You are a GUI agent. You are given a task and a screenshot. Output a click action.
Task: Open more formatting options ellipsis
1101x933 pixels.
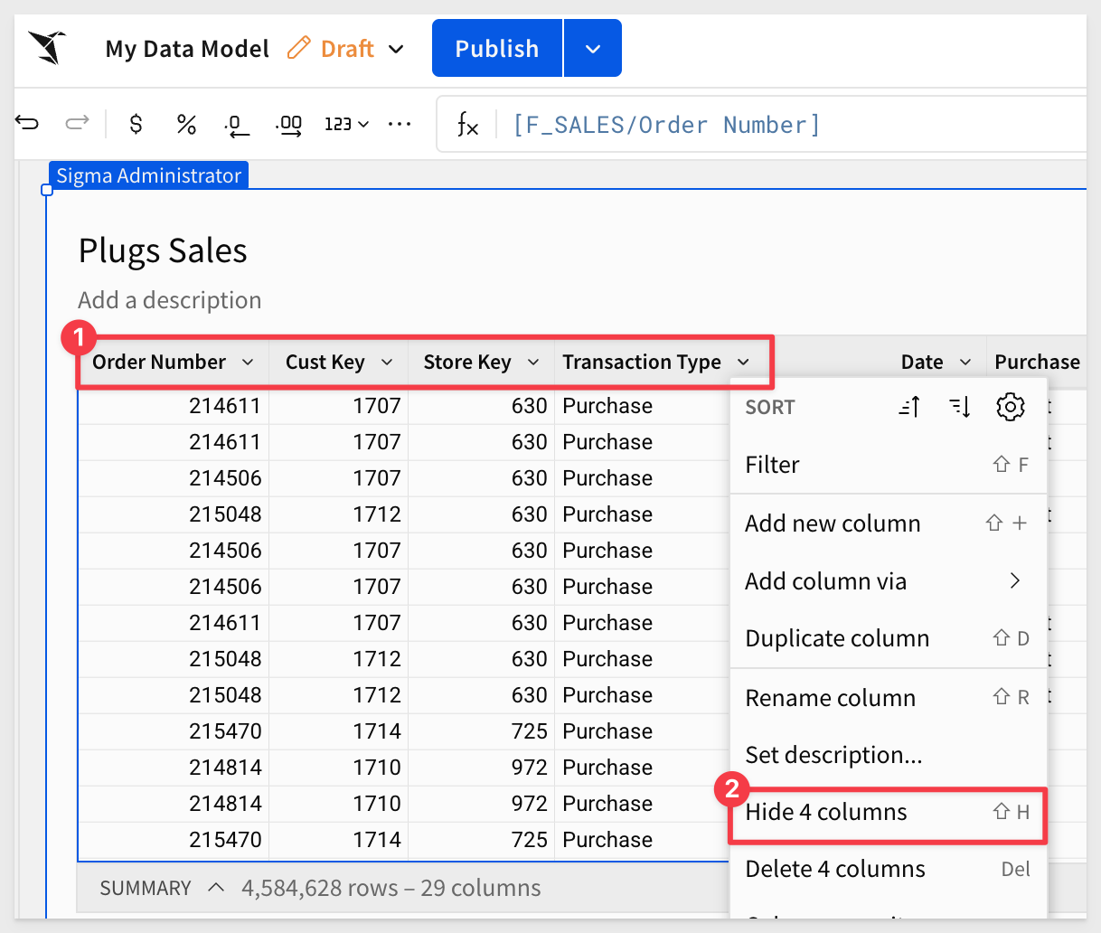(x=399, y=124)
